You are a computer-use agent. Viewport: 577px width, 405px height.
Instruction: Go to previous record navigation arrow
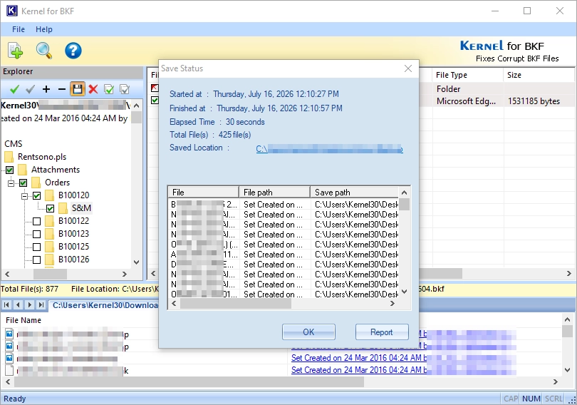18,305
